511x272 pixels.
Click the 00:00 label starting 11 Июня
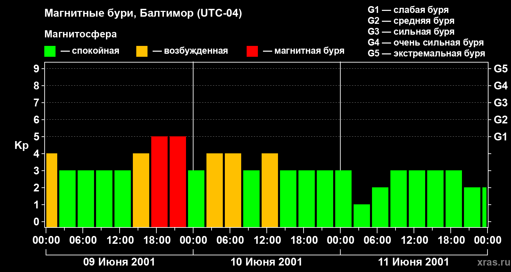341,240
